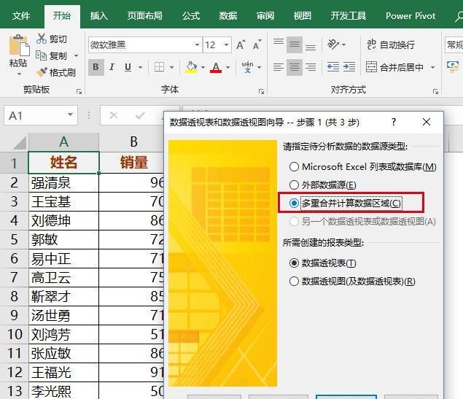
Task: Click the text orientation icon
Action: tap(333, 44)
